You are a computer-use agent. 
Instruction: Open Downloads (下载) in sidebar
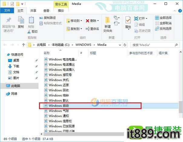point(14,66)
